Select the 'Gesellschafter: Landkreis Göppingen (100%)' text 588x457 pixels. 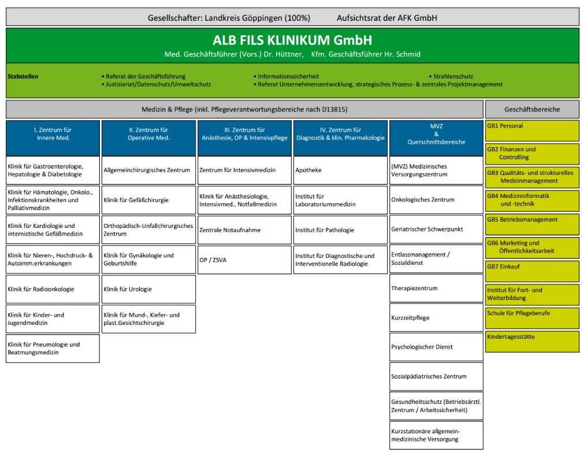(229, 18)
